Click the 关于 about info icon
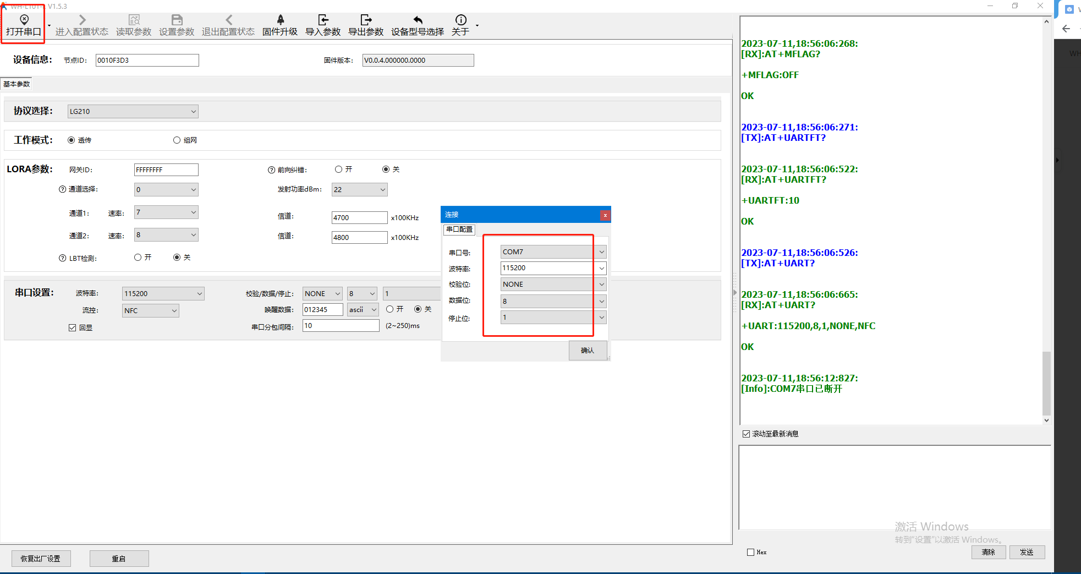Viewport: 1081px width, 574px height. [x=460, y=20]
